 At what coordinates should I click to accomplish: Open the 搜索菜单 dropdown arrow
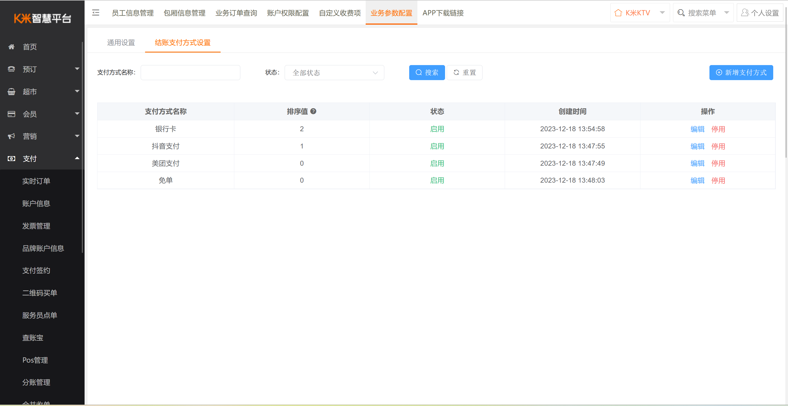click(726, 13)
